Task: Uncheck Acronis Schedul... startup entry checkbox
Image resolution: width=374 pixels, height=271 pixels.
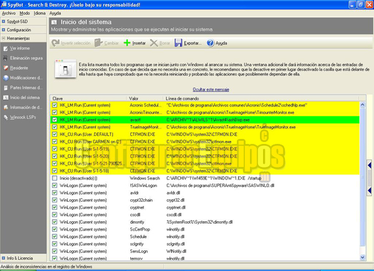Action: [55, 105]
